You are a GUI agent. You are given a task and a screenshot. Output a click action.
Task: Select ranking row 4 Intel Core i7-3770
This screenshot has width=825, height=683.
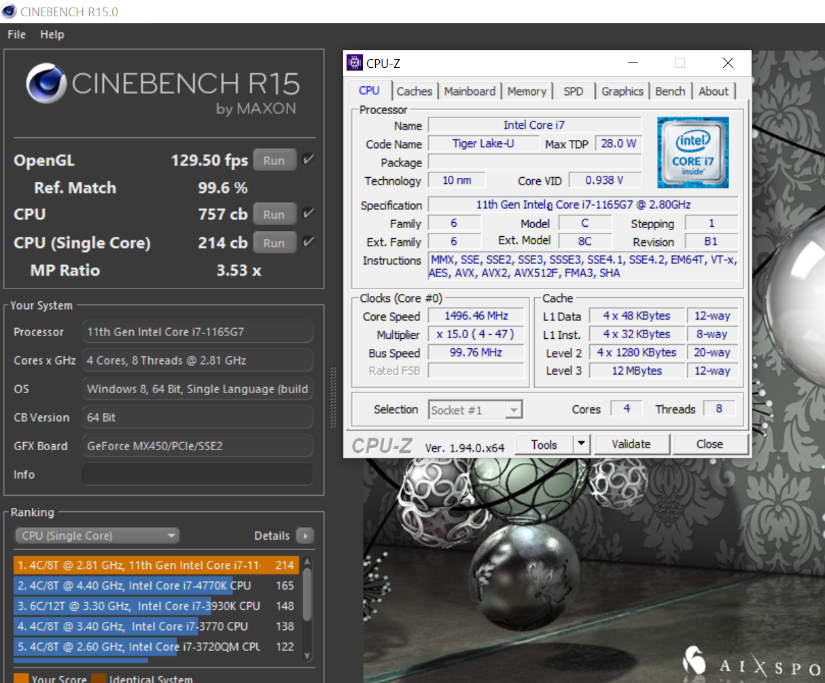coord(156,626)
